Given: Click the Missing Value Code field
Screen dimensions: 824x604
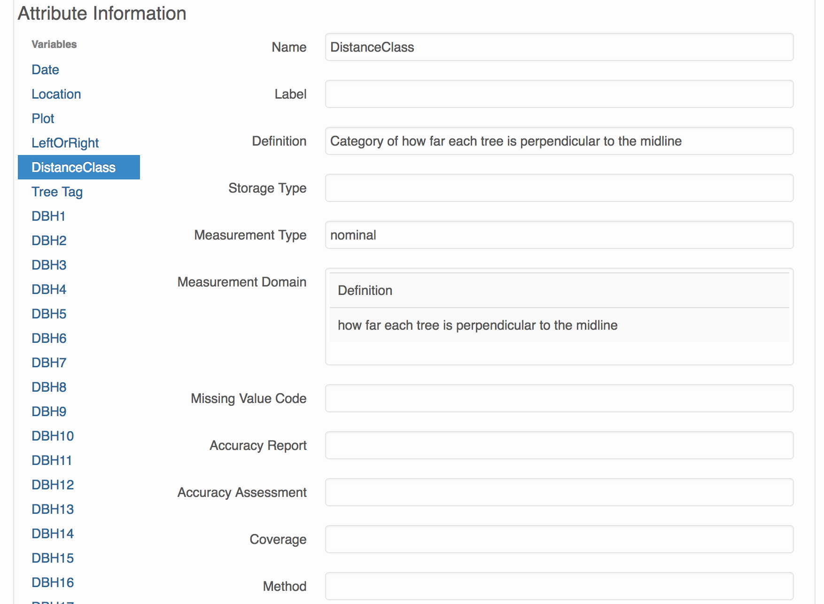Looking at the screenshot, I should (559, 398).
